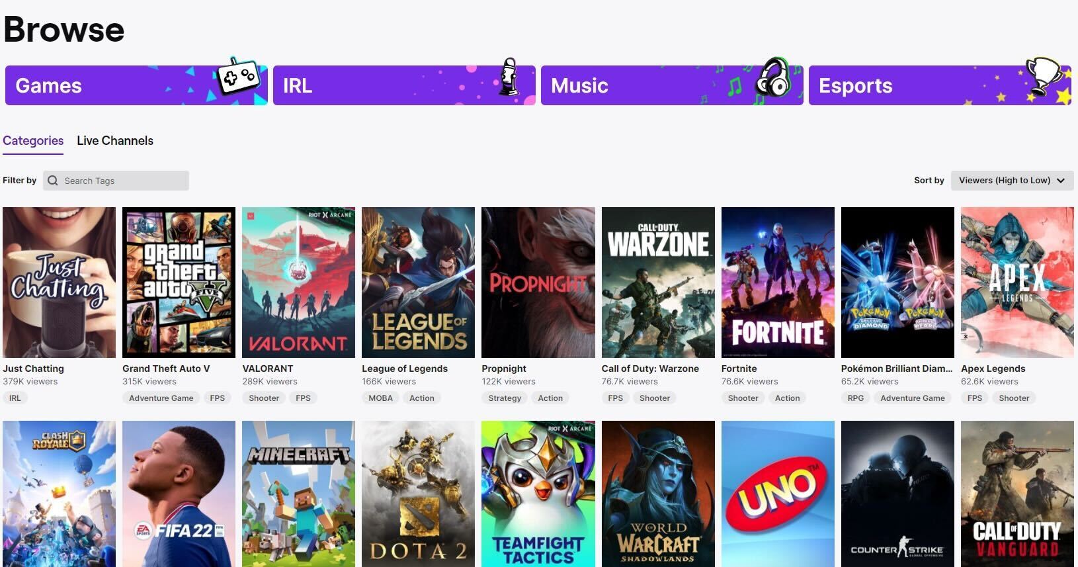This screenshot has width=1078, height=567.
Task: Click the RPG tag under Pokémon Brilliant Diamond
Action: pyautogui.click(x=856, y=398)
